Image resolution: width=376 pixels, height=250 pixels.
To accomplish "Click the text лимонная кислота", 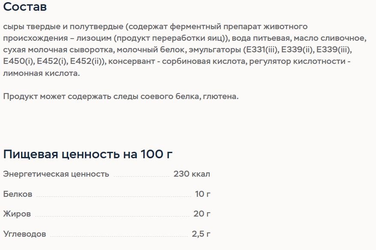I will click(41, 73).
